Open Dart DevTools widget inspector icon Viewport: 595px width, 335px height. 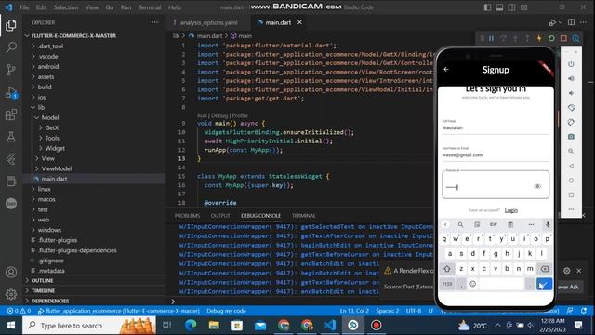tap(575, 38)
